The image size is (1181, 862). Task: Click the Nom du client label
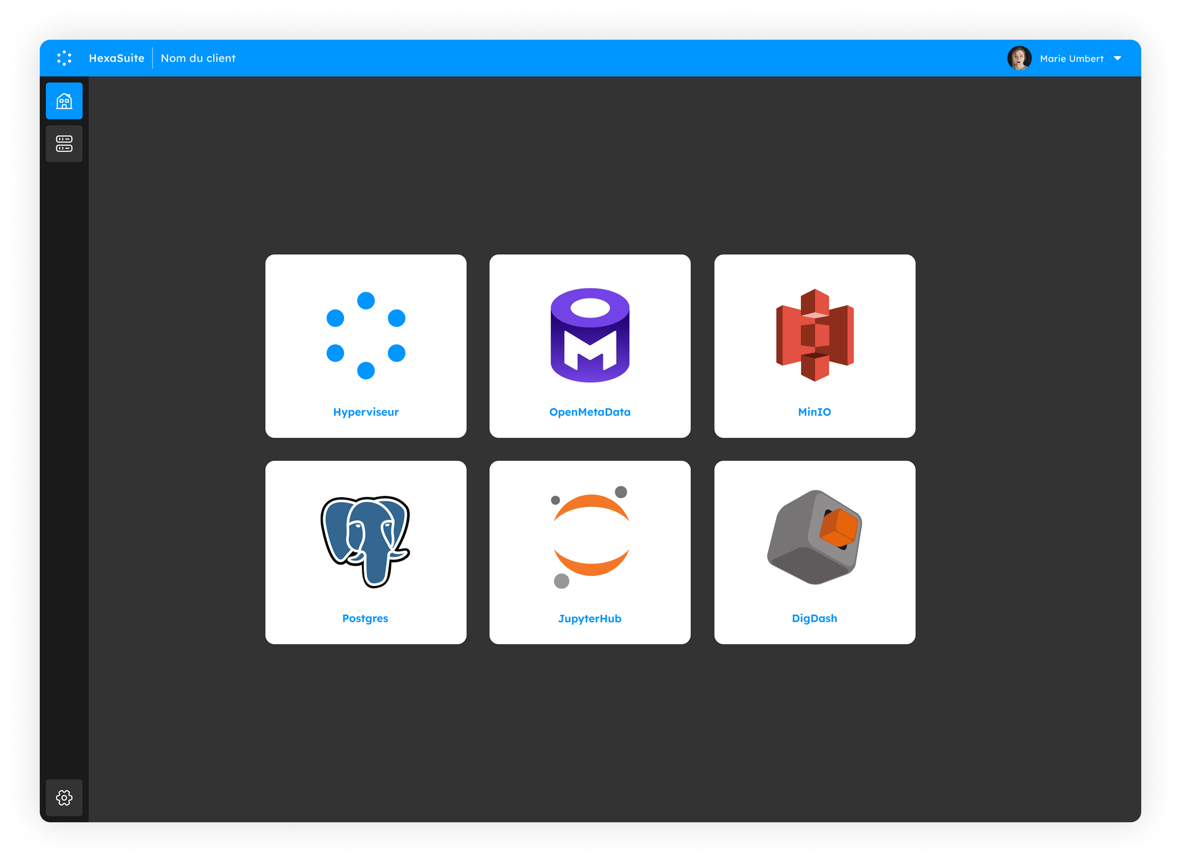pyautogui.click(x=198, y=58)
